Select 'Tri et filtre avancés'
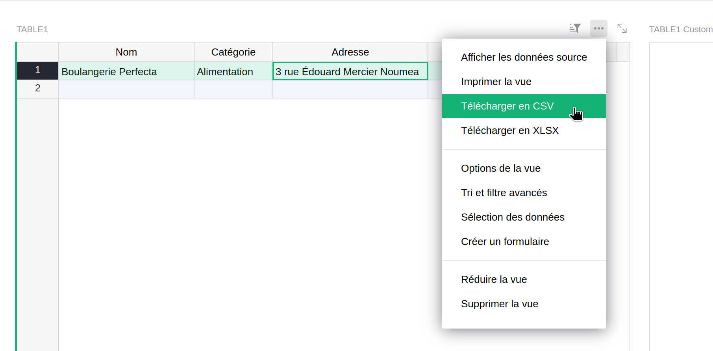 pyautogui.click(x=504, y=193)
